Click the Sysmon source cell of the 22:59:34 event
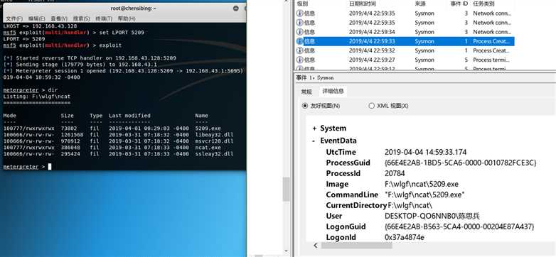 (x=424, y=32)
